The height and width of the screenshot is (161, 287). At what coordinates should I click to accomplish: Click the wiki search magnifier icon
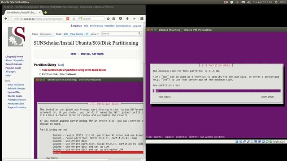point(139,34)
